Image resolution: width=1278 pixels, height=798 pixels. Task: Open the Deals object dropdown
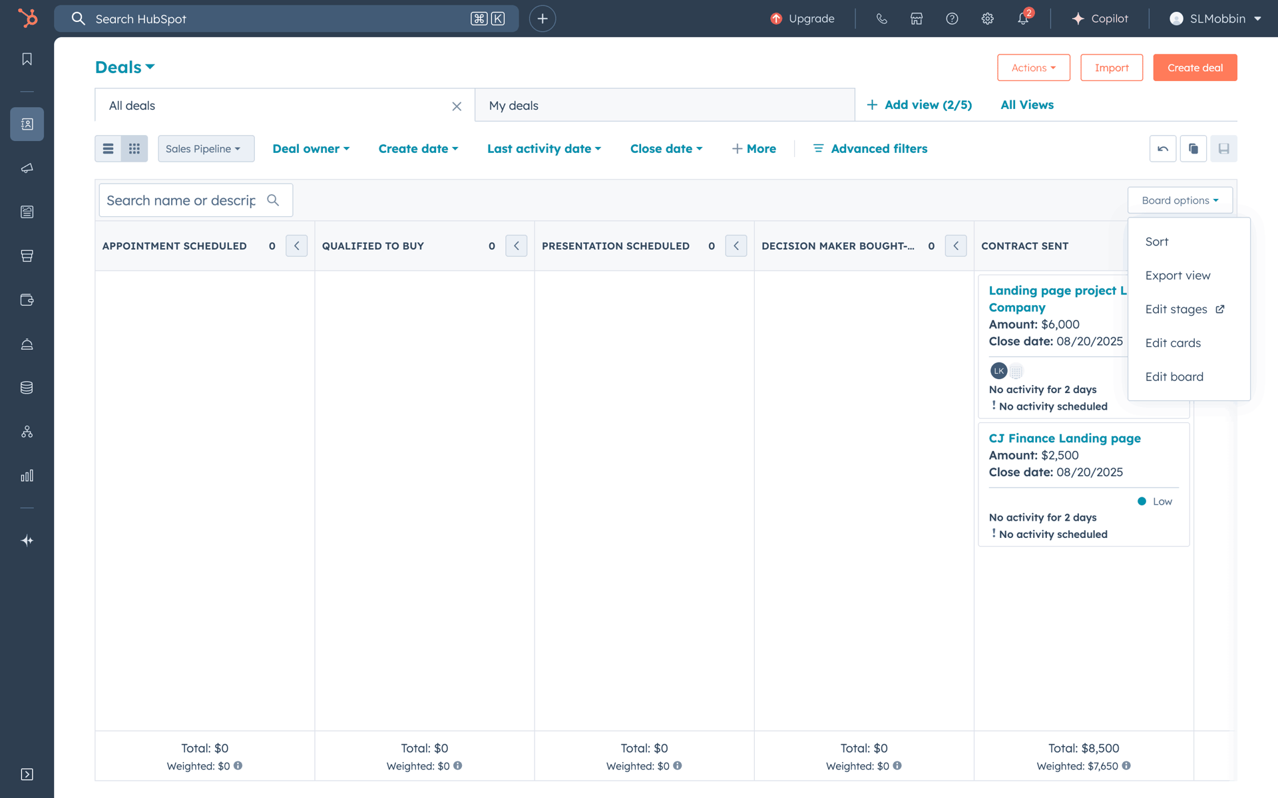click(125, 67)
